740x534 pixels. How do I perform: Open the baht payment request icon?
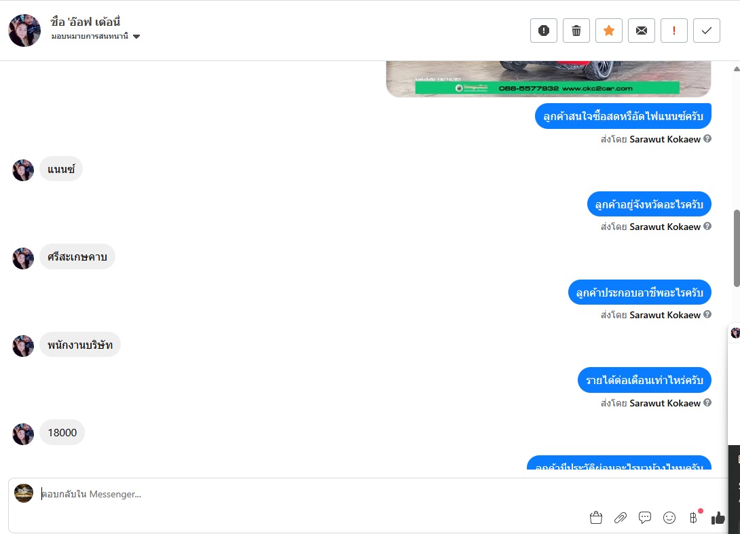[x=693, y=518]
